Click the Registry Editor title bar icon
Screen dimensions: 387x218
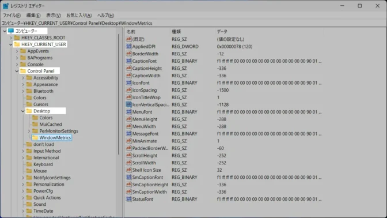(x=6, y=6)
